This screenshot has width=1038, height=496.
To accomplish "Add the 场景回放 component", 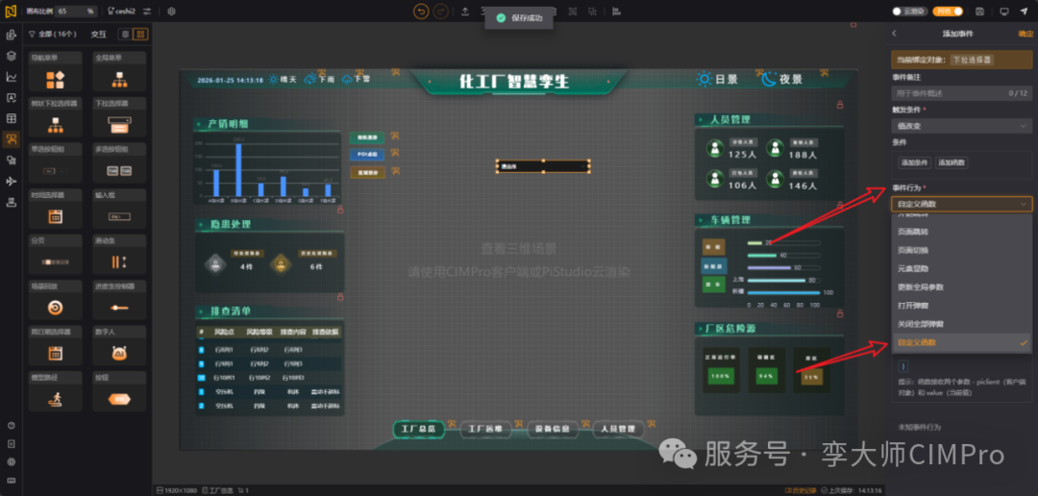I will coord(55,300).
